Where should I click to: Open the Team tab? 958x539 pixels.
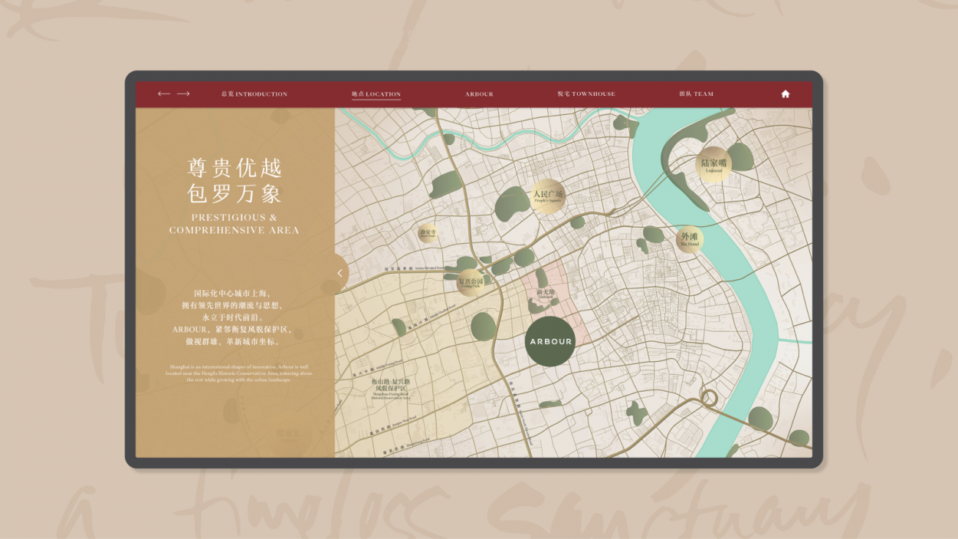pos(696,94)
